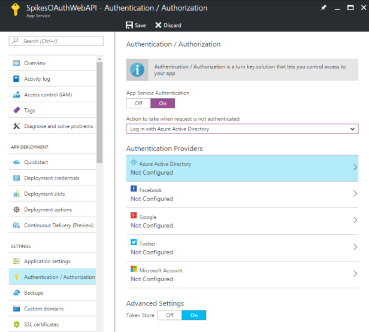
Task: Expand the Azure Active Directory provider chevron
Action: coord(355,167)
